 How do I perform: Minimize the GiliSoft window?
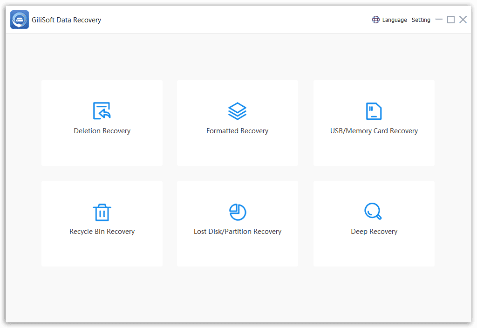coord(439,20)
